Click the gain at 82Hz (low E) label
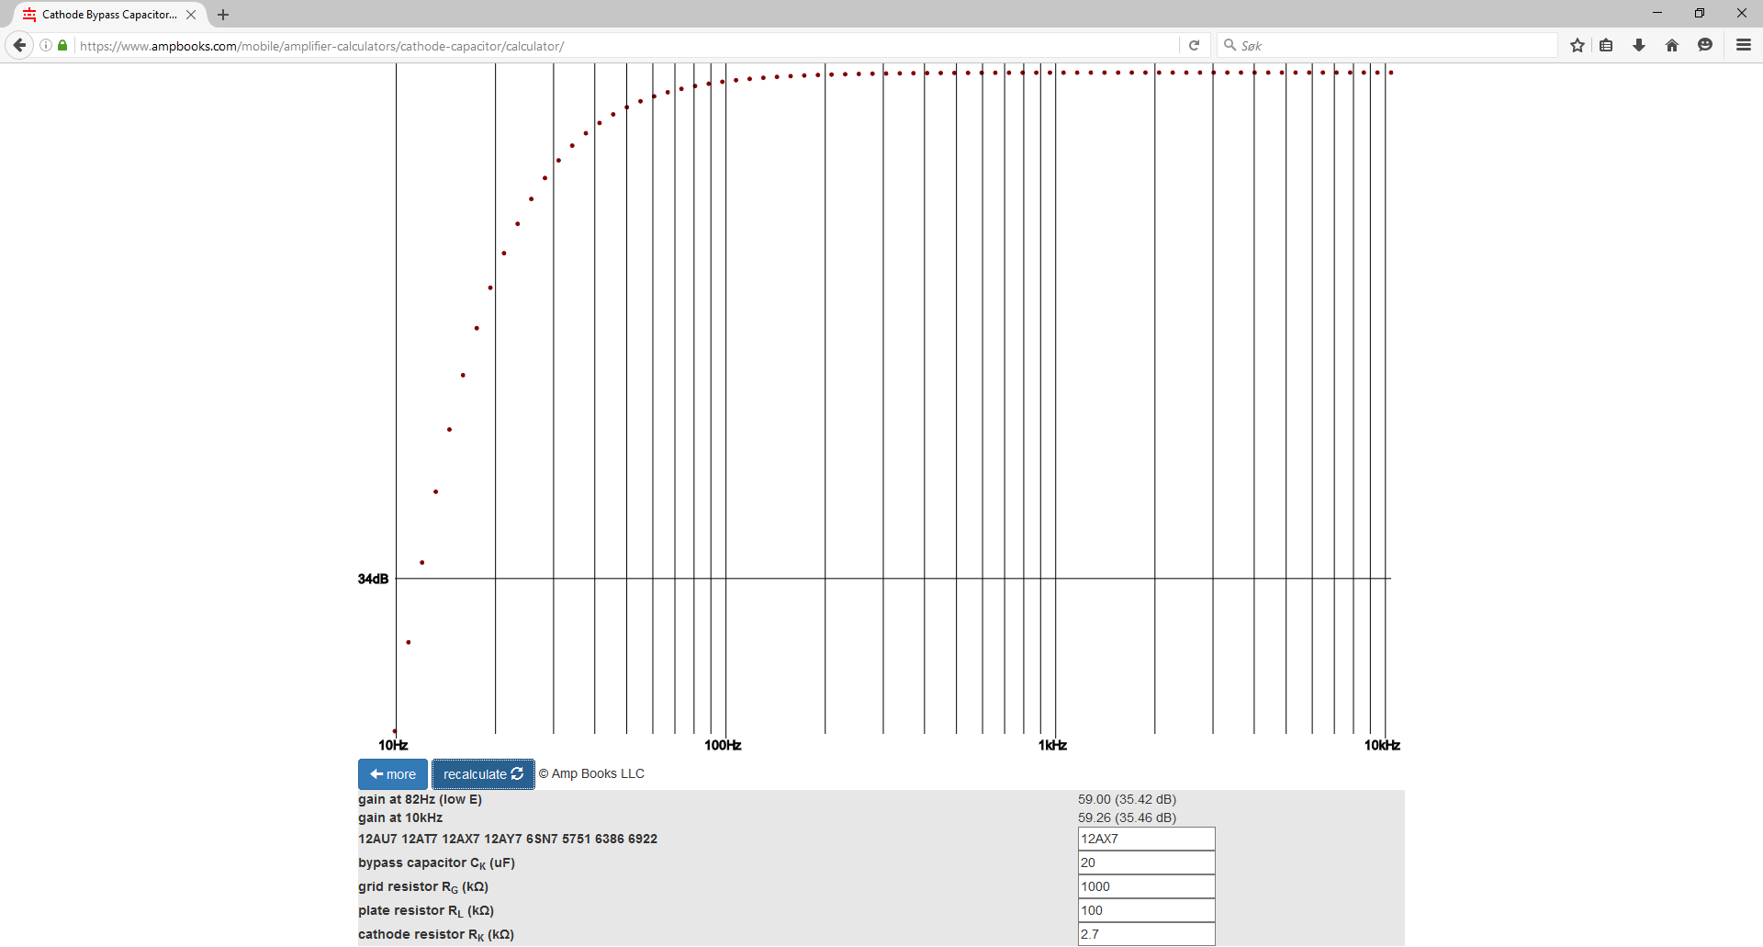Screen dimensions: 1763x947 pos(420,799)
